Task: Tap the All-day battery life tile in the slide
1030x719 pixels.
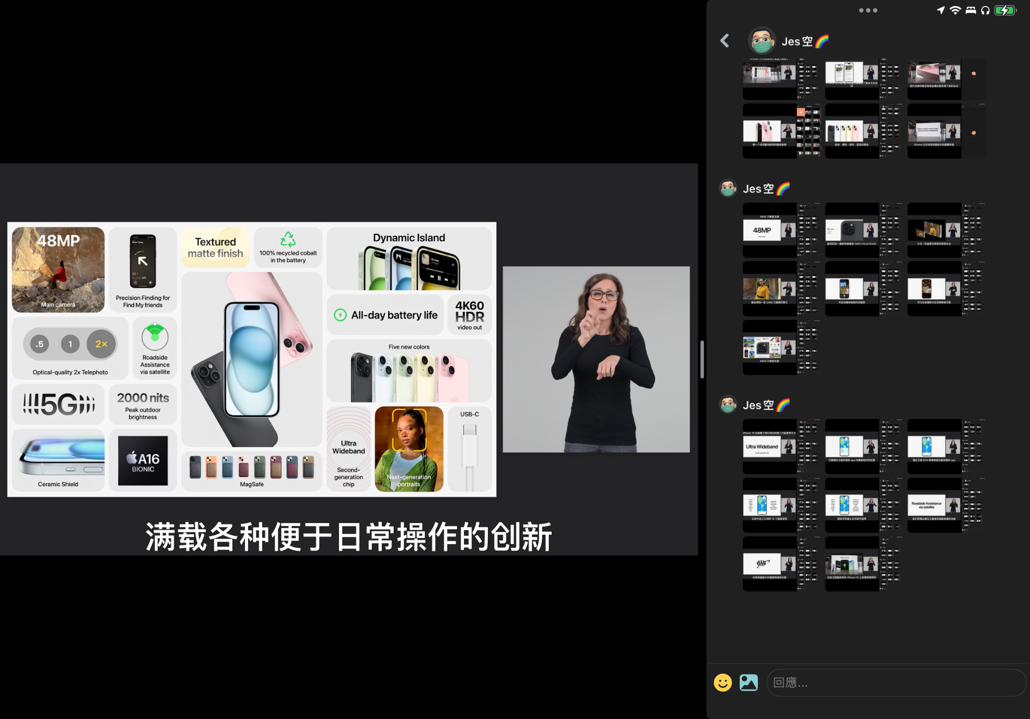Action: tap(385, 315)
